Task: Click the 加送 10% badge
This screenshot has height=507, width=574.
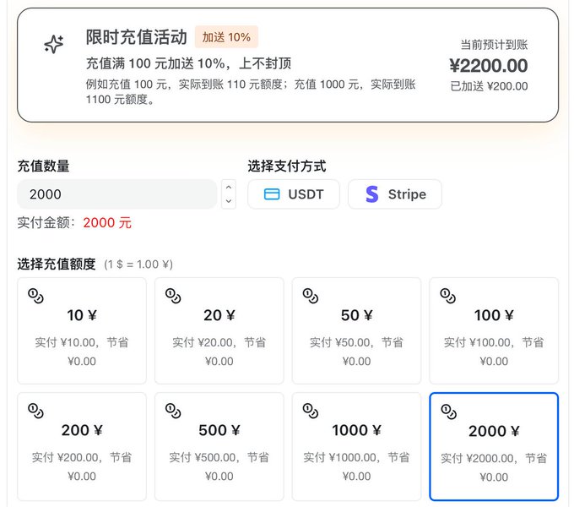Action: (x=226, y=37)
